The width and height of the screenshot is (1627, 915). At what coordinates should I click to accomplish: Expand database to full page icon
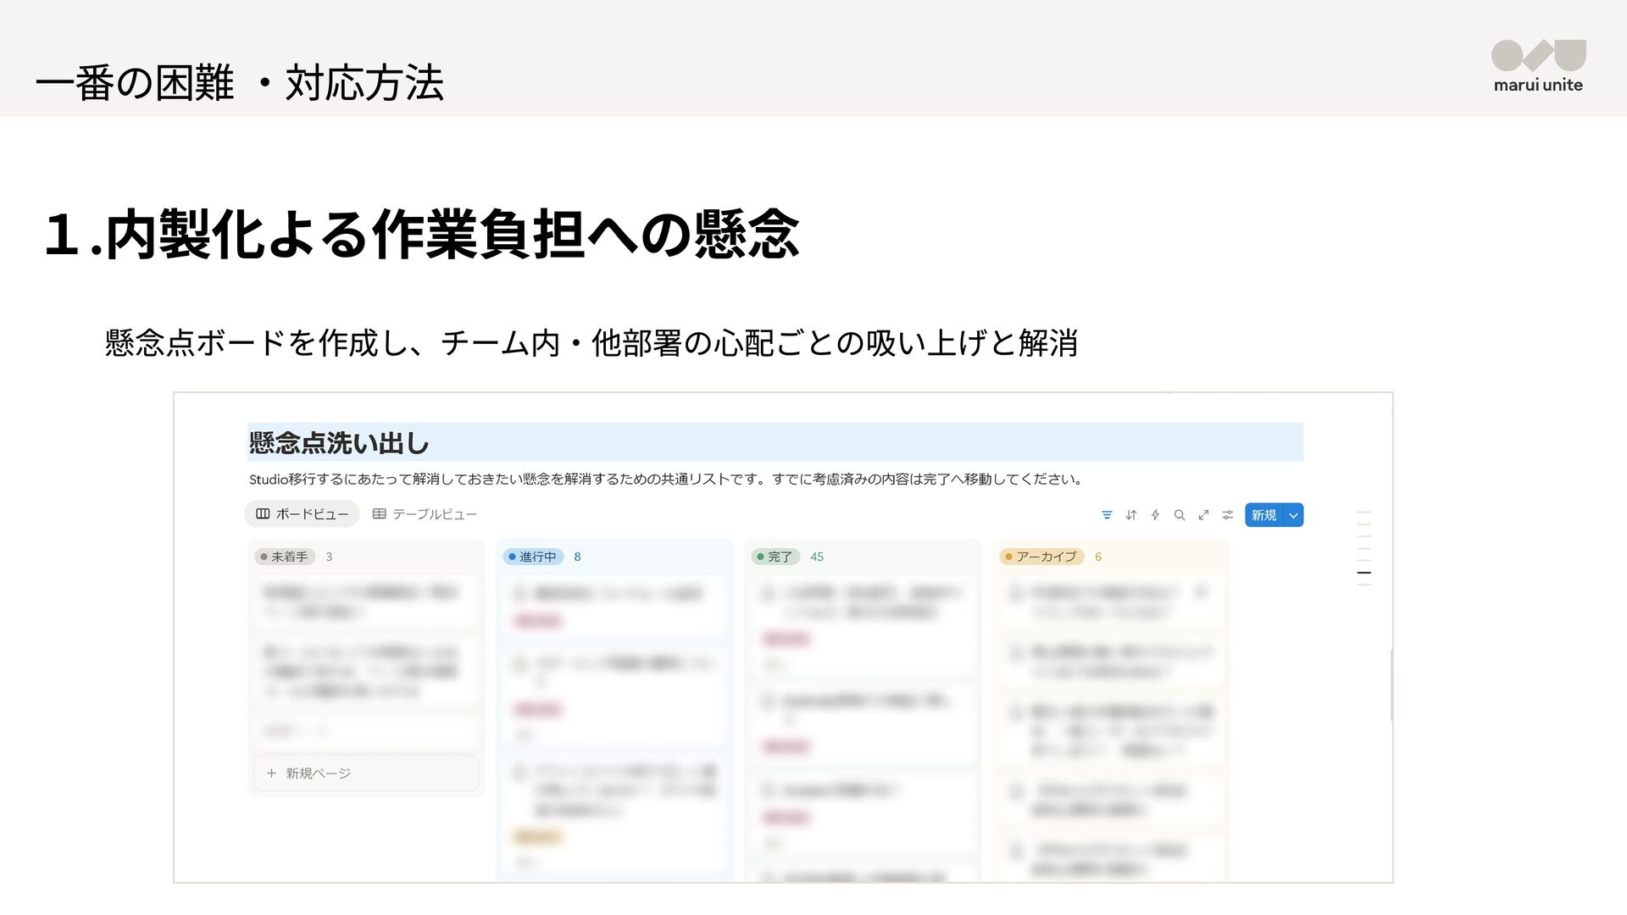click(1203, 515)
